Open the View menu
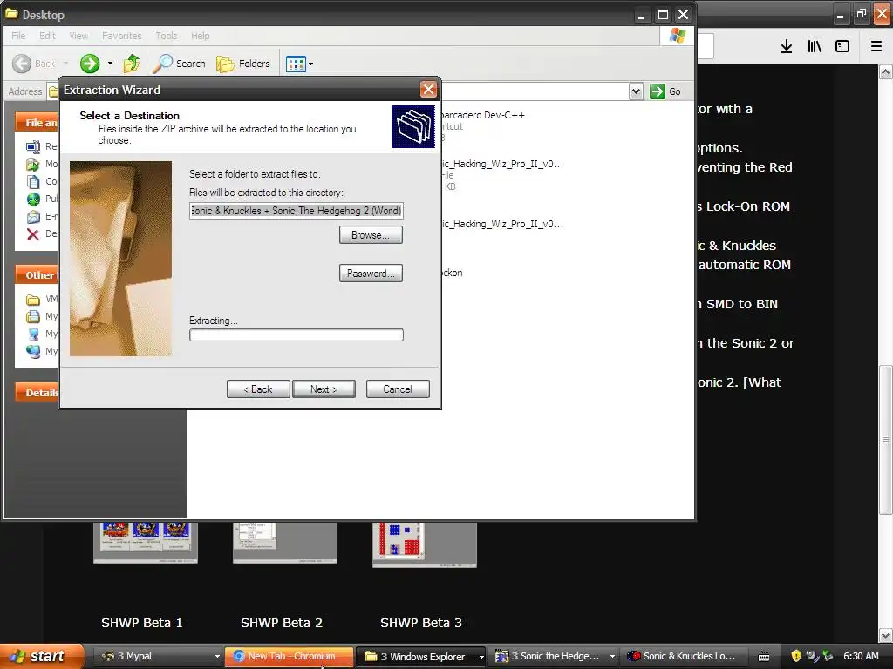This screenshot has width=893, height=669. click(78, 36)
